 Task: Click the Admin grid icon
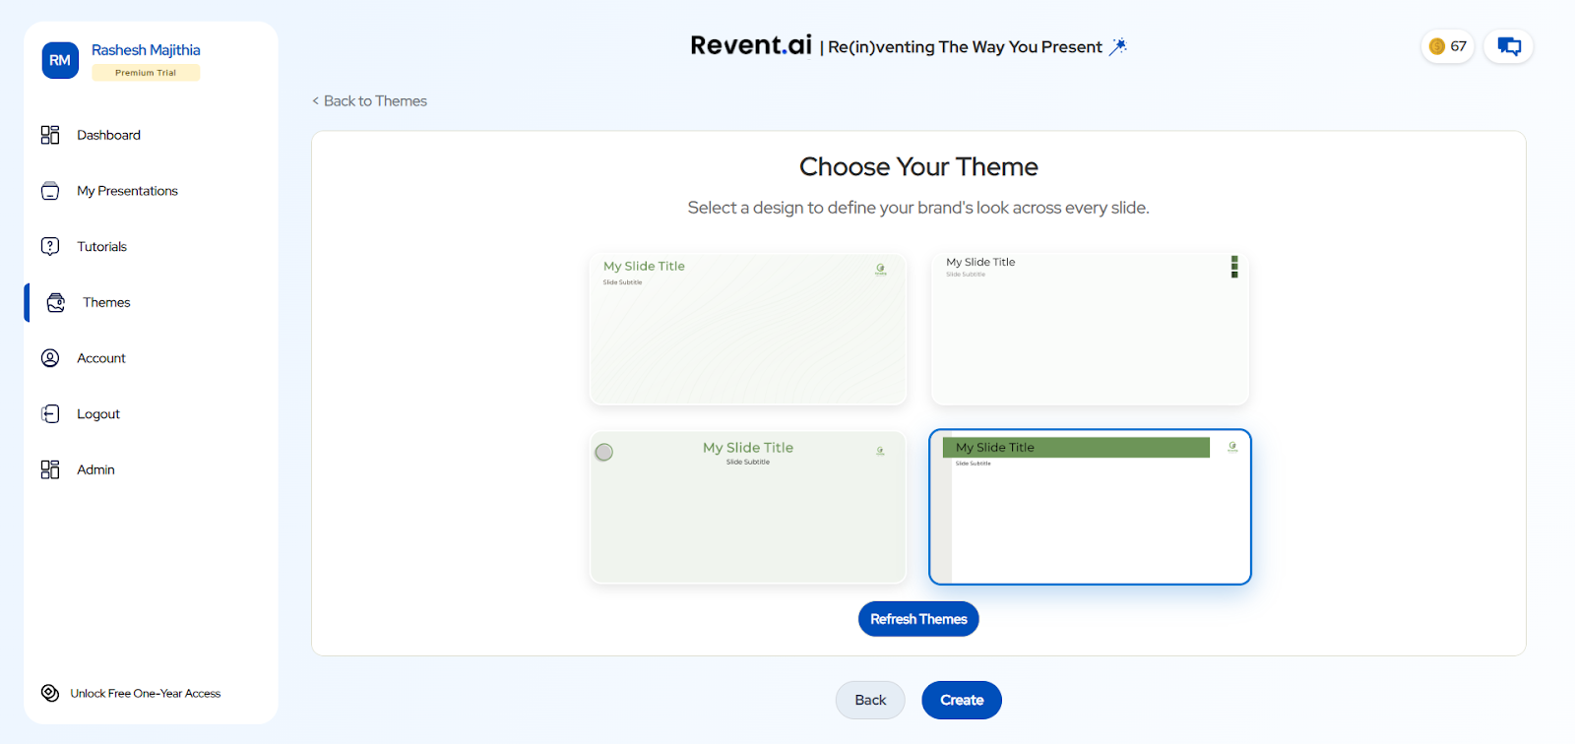[x=50, y=469]
